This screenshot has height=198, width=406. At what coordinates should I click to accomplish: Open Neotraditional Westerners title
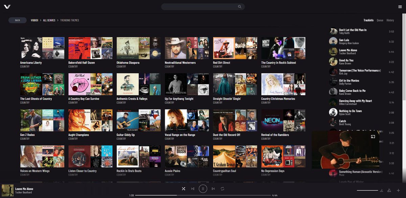click(180, 63)
